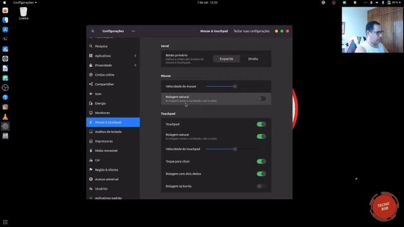Image resolution: width=404 pixels, height=227 pixels.
Task: Click the Monitores display icon
Action: (91, 113)
